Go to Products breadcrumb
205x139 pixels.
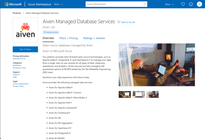(x=17, y=13)
